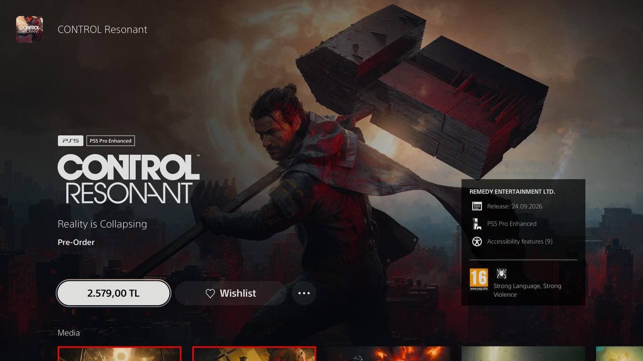Click the Release: 24.09.2026 text
The image size is (643, 361).
[x=515, y=206]
